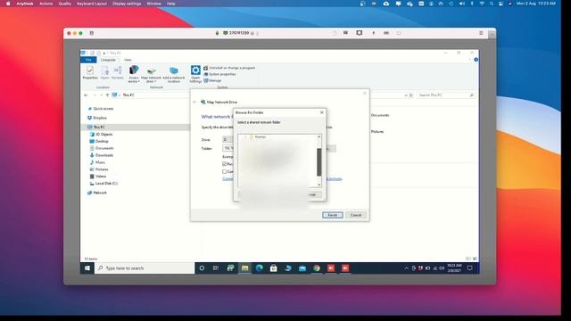
Task: Open File Explorer from the taskbar
Action: [x=244, y=268]
